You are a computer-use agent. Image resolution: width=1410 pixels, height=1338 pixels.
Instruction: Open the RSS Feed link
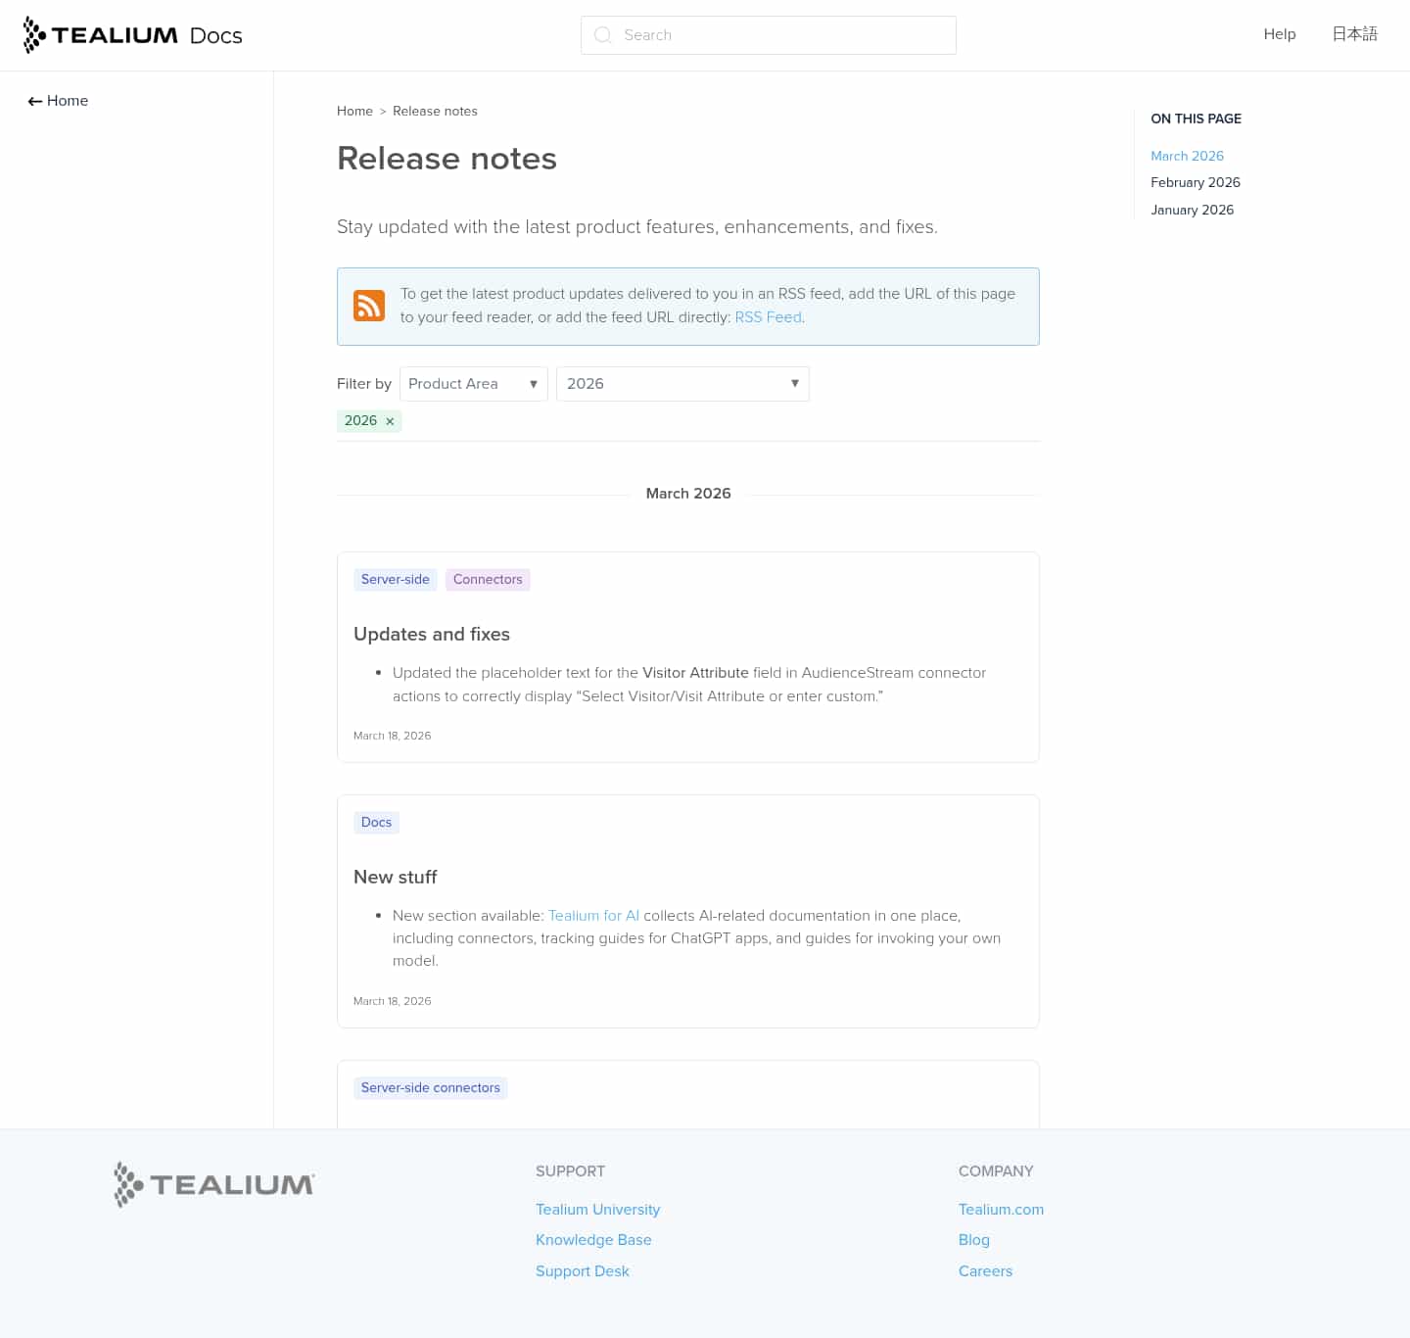point(768,317)
